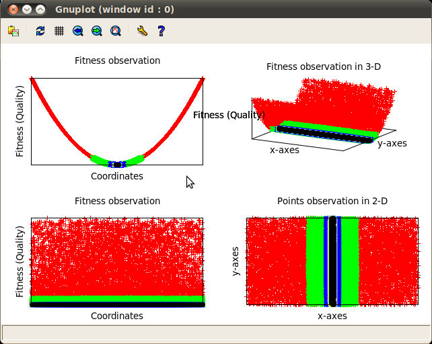The width and height of the screenshot is (432, 344).
Task: Click the empty status bar at the bottom
Action: tap(215, 333)
